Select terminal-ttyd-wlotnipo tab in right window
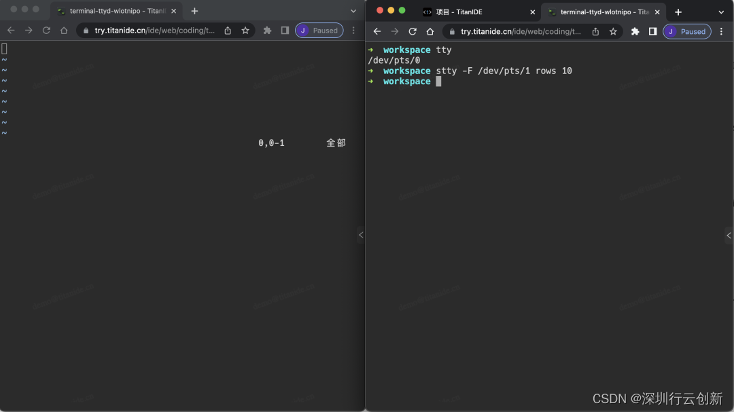This screenshot has width=734, height=412. [604, 12]
